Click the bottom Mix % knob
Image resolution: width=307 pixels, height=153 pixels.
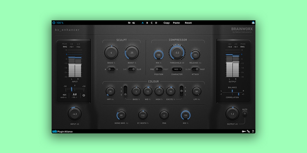point(186,115)
